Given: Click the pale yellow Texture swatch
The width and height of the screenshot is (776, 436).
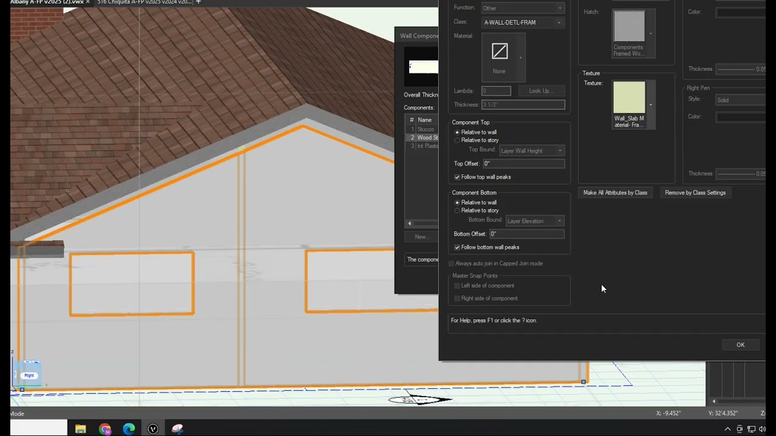Looking at the screenshot, I should pos(629,97).
